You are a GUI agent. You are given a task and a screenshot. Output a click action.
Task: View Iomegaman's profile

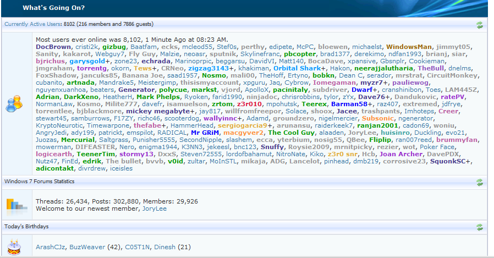(x=334, y=83)
